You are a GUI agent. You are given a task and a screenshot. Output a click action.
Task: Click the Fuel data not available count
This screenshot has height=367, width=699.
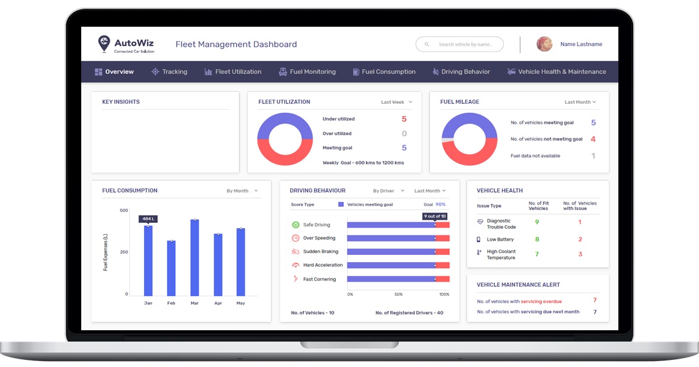pos(593,155)
